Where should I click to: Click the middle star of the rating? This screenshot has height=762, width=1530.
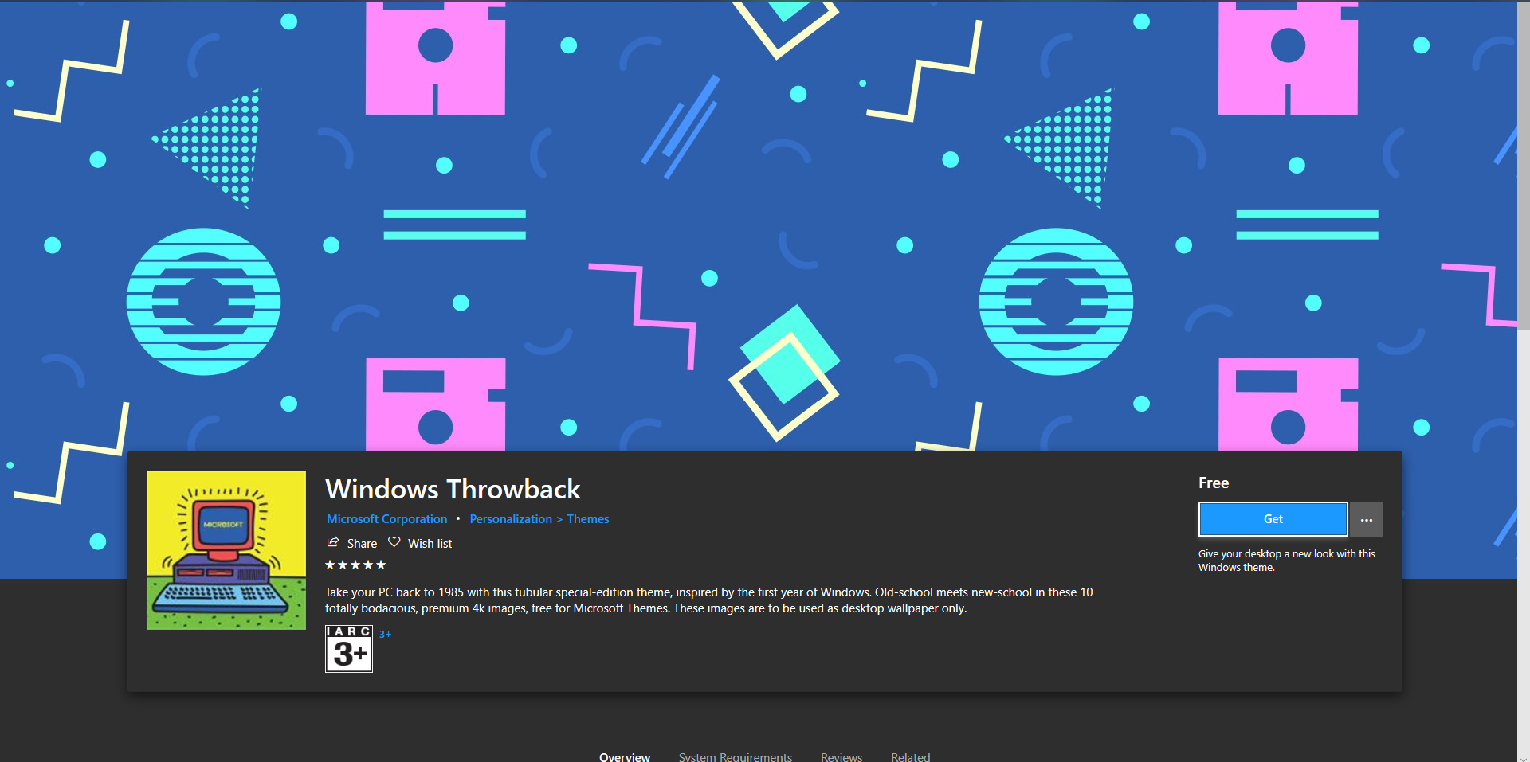point(356,565)
